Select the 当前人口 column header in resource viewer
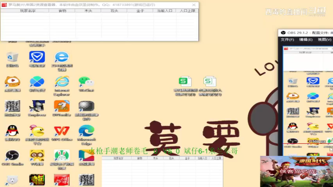 (x=164, y=11)
